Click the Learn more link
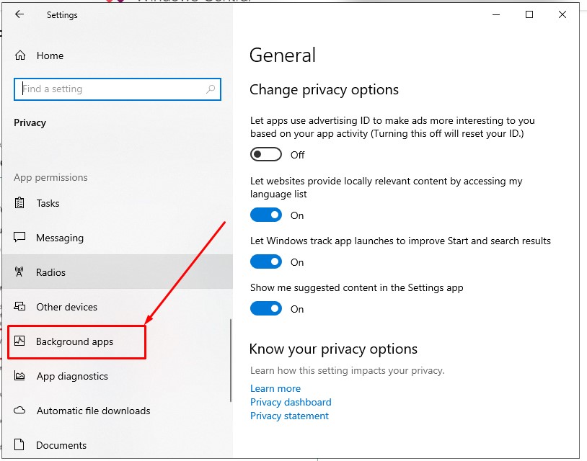This screenshot has height=461, width=587. pyautogui.click(x=275, y=388)
